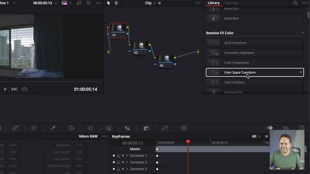
Task: Open the Magic Mask palette
Action: tap(109, 128)
